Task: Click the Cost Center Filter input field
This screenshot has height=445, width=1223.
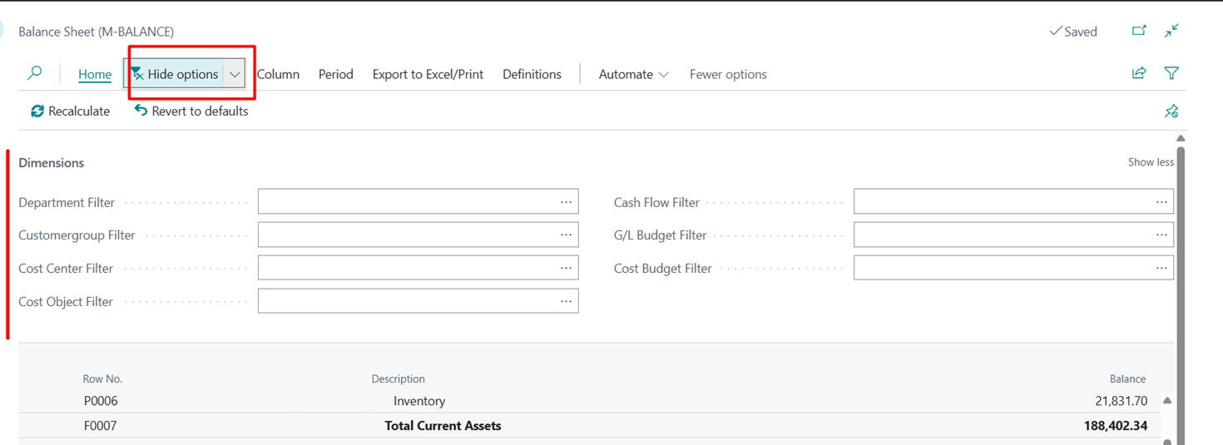Action: point(418,268)
